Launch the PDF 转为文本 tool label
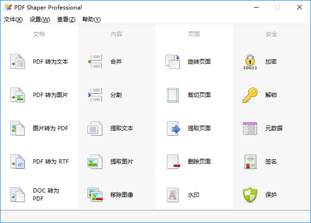Viewport: 311px width, 223px height. coord(50,62)
